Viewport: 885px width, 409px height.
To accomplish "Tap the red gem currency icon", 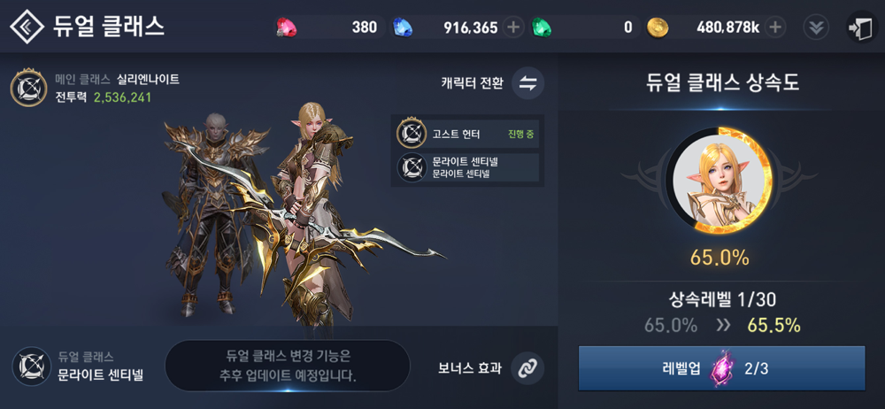I will [x=284, y=27].
